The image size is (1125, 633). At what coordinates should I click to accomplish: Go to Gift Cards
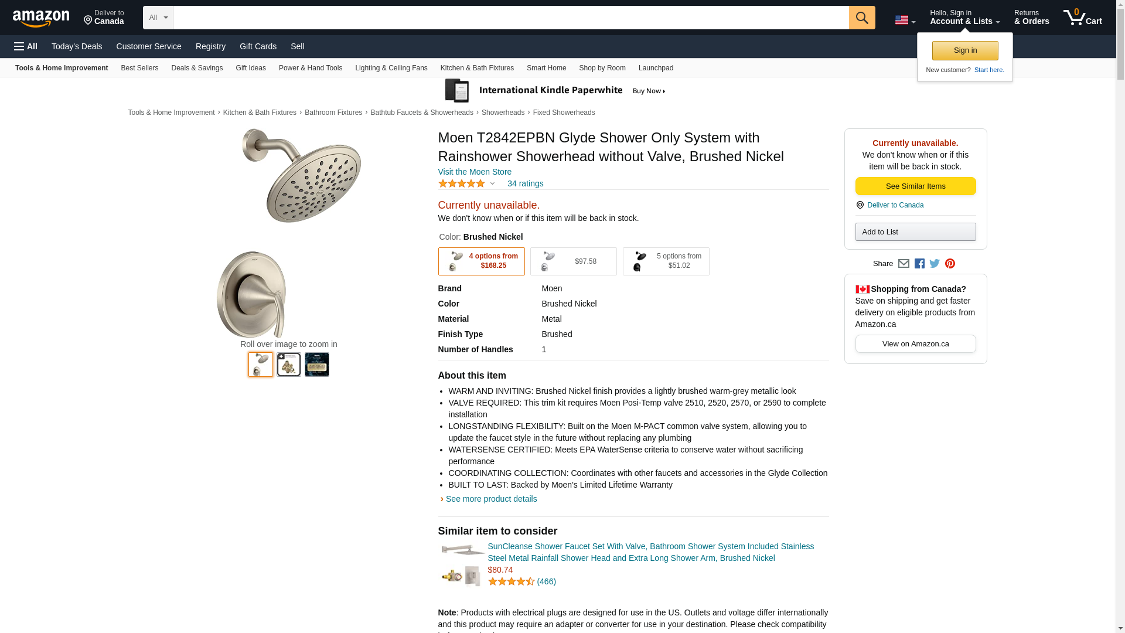pos(258,46)
